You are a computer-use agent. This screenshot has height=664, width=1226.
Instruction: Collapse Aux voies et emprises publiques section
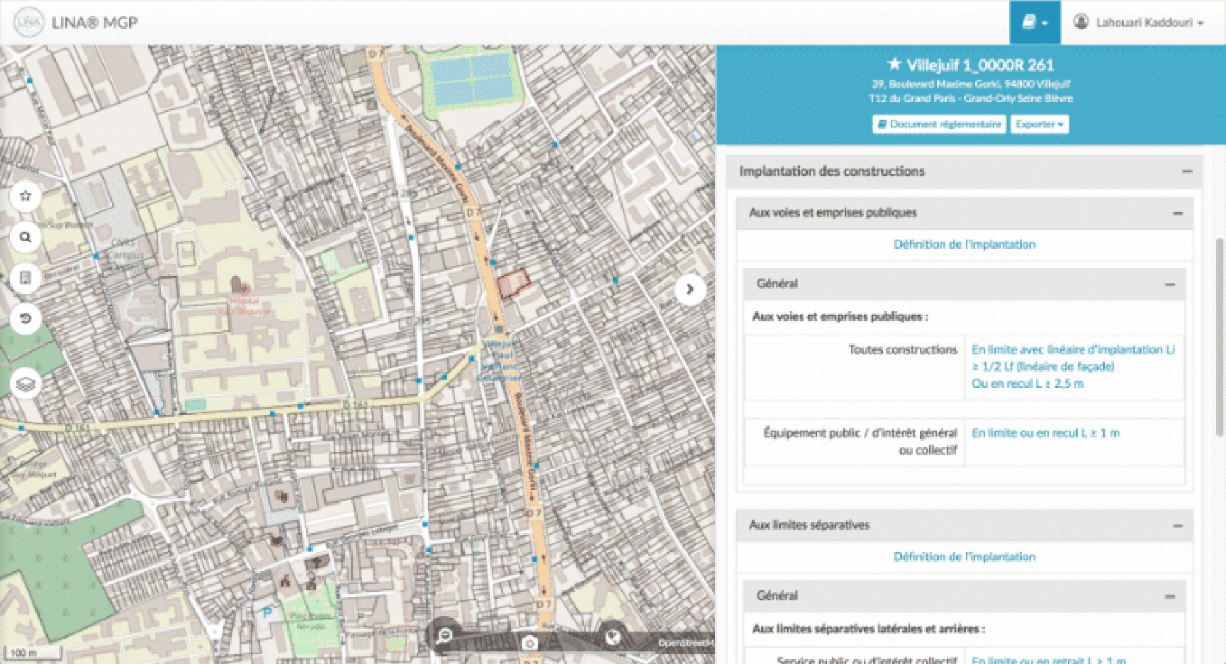1178,214
